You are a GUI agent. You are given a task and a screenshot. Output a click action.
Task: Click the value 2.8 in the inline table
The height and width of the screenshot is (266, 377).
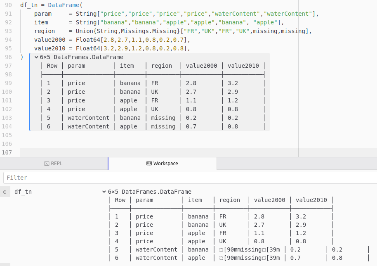[x=191, y=83]
